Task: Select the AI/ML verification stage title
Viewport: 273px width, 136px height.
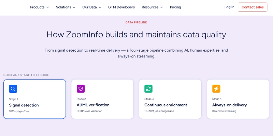Action: [93, 105]
